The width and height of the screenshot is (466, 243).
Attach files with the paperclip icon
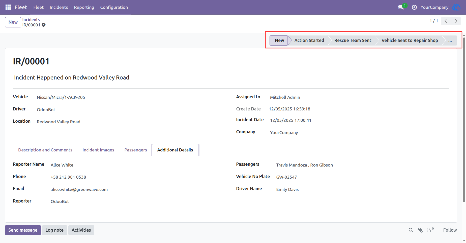coord(420,230)
